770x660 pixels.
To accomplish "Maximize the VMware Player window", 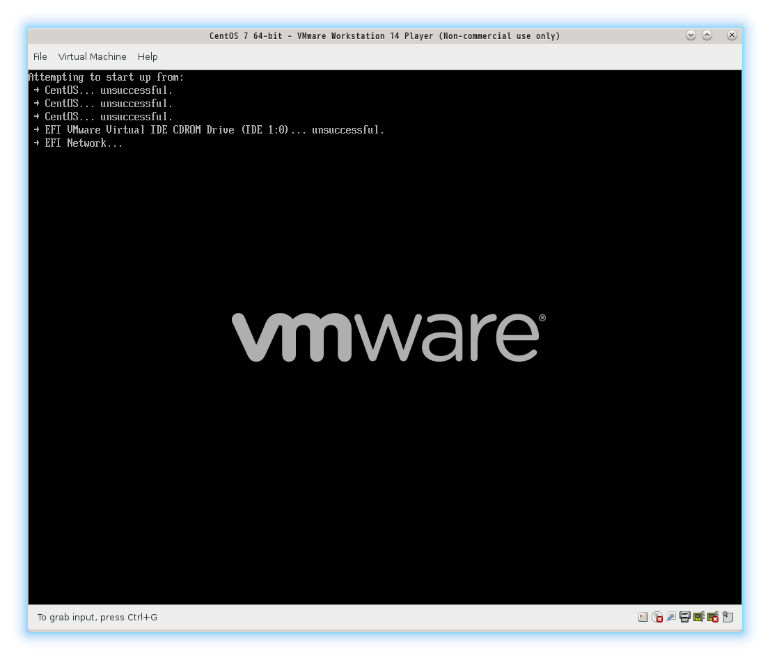I will (x=707, y=35).
